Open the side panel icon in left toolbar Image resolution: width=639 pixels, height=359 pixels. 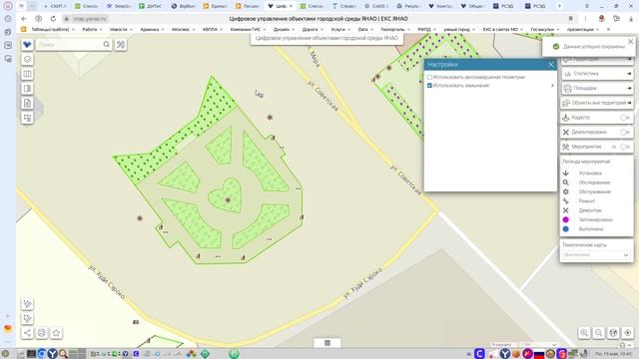27,89
